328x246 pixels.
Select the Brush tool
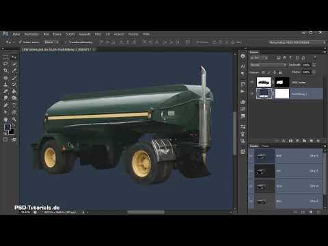(14, 78)
